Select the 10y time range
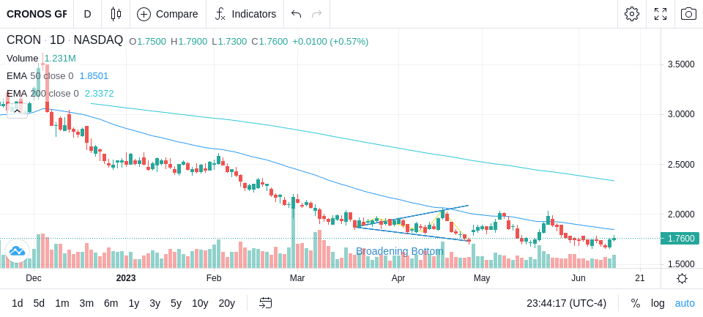 (x=200, y=303)
